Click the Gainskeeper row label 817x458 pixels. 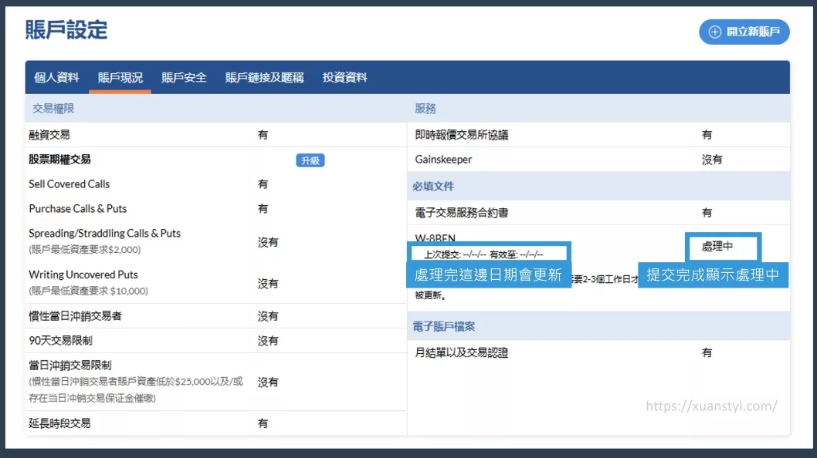(443, 160)
